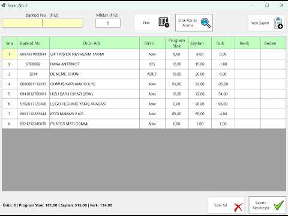Image resolution: width=288 pixels, height=216 pixels.
Task: Click barcode cell 2700002
Action: [x=33, y=64]
